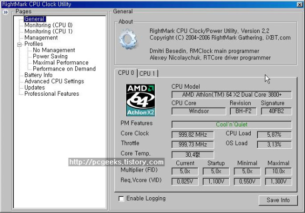This screenshot has width=305, height=213.
Task: Open the Power Saving profile
Action: click(x=50, y=56)
